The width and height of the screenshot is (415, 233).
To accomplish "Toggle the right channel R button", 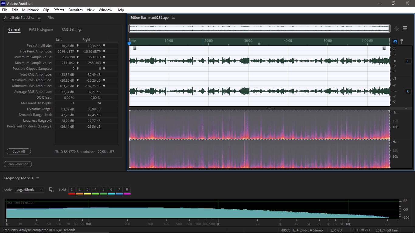I will click(x=408, y=91).
